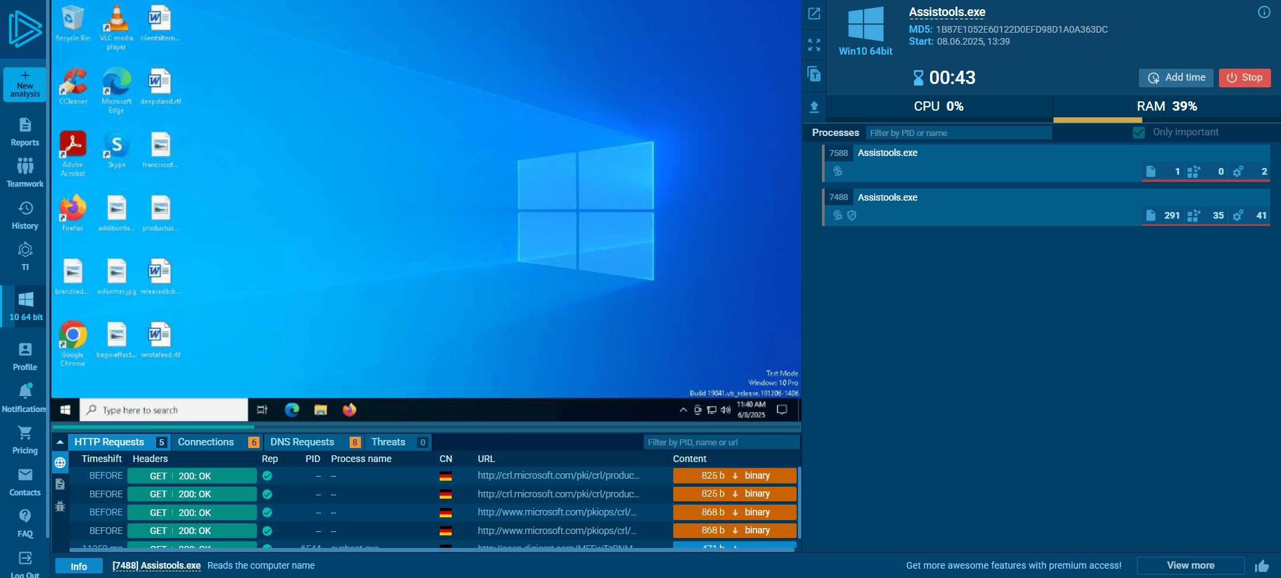Select the CCleaner desktop icon in VM
The height and width of the screenshot is (578, 1281).
click(73, 87)
